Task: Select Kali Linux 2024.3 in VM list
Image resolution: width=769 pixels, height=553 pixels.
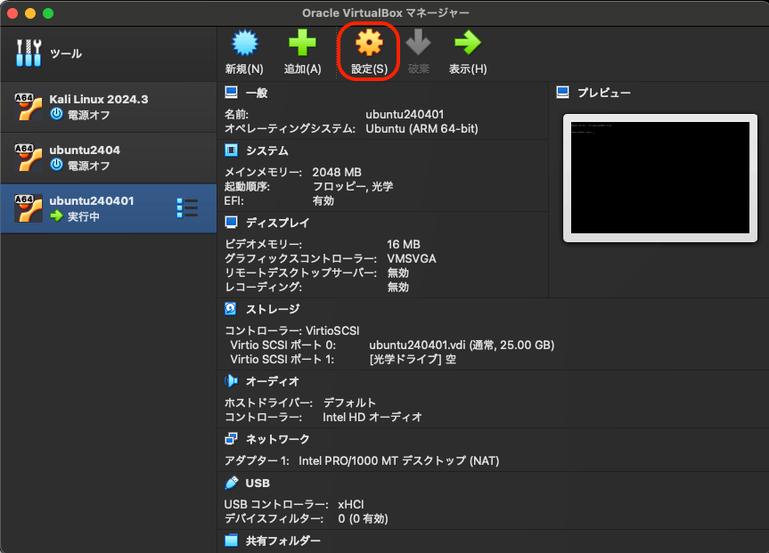Action: (109, 107)
